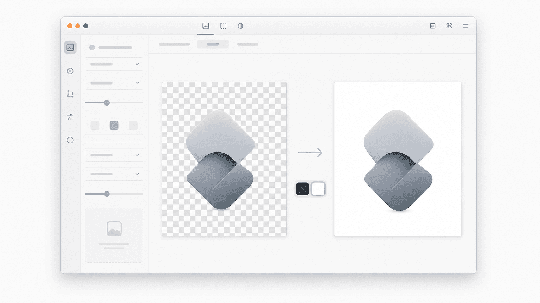Switch to the highlighted middle tab
The image size is (540, 303).
[213, 44]
